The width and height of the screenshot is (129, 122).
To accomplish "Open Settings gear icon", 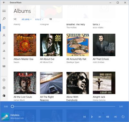I will click(4, 88).
